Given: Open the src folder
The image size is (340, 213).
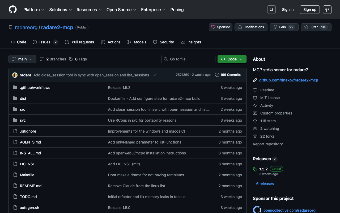Looking at the screenshot, I should [23, 109].
